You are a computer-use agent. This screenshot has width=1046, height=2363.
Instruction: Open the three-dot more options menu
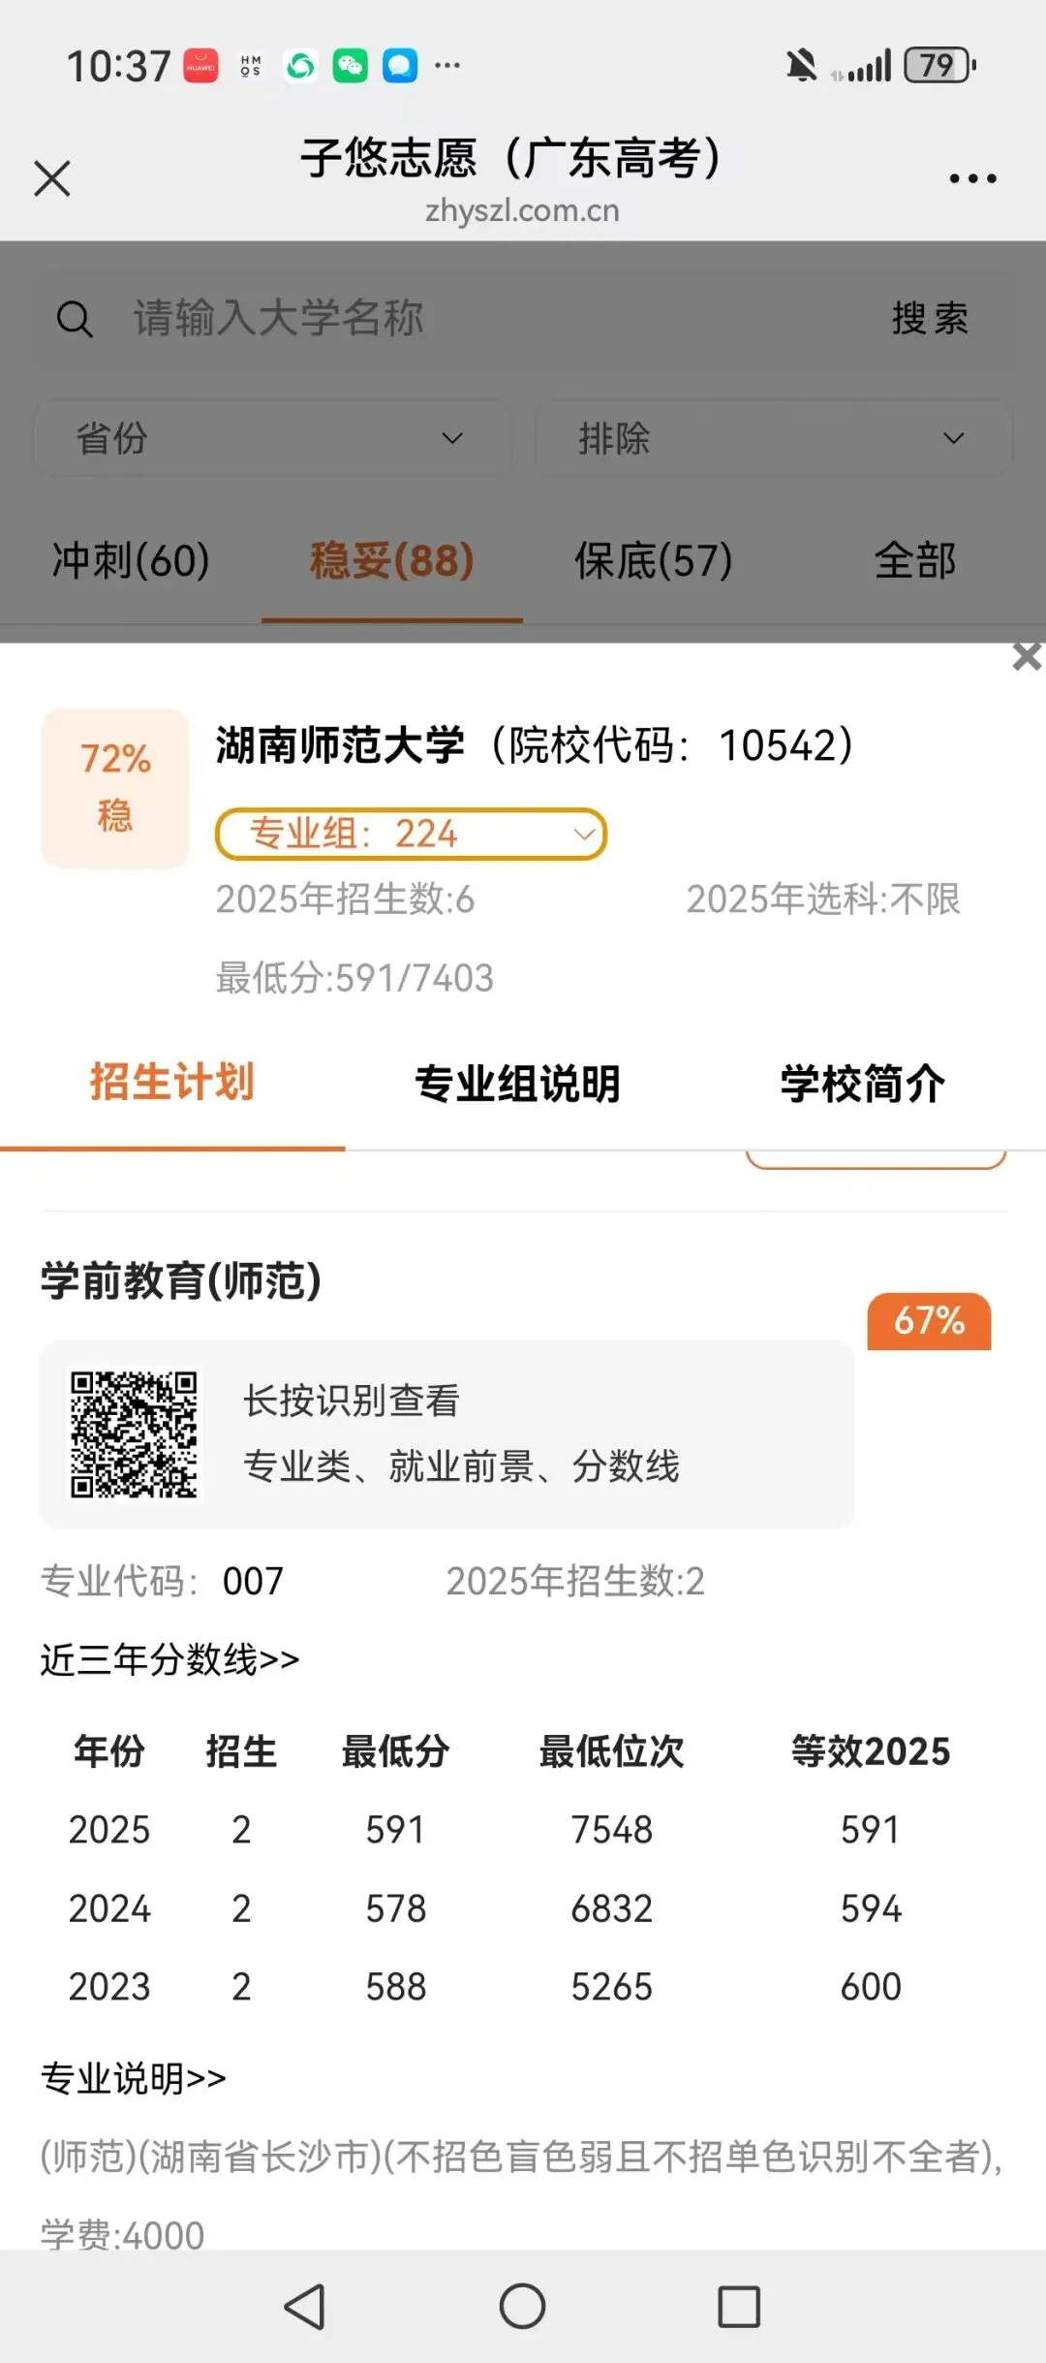pyautogui.click(x=972, y=178)
